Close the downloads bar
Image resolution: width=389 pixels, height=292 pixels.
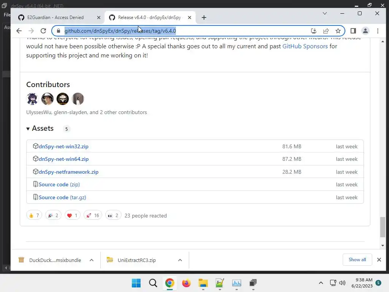pos(379,260)
